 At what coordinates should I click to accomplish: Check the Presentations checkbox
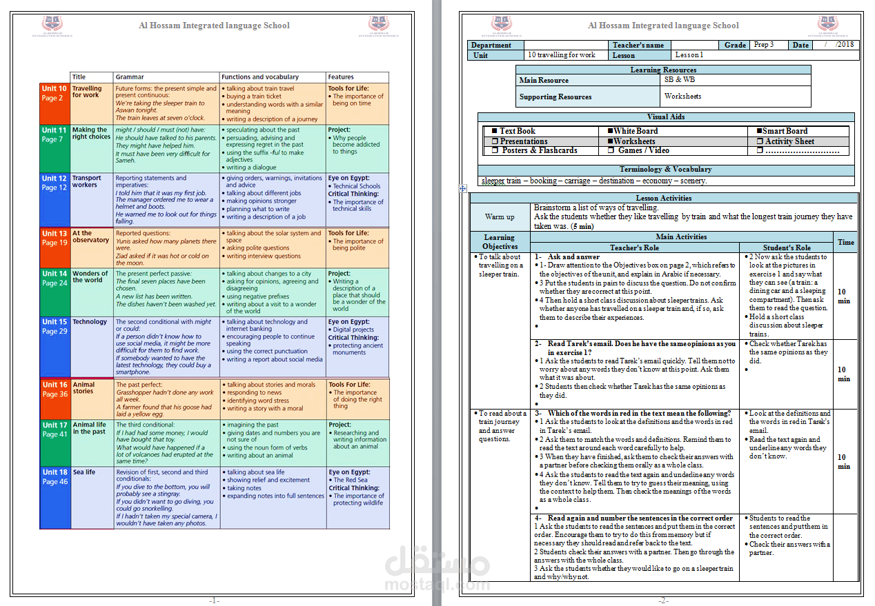[494, 141]
